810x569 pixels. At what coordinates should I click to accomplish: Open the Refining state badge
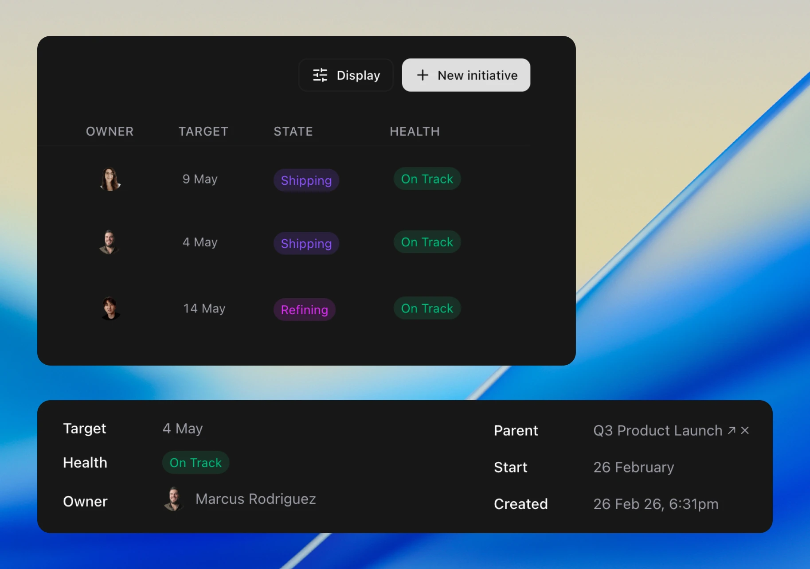(x=304, y=310)
